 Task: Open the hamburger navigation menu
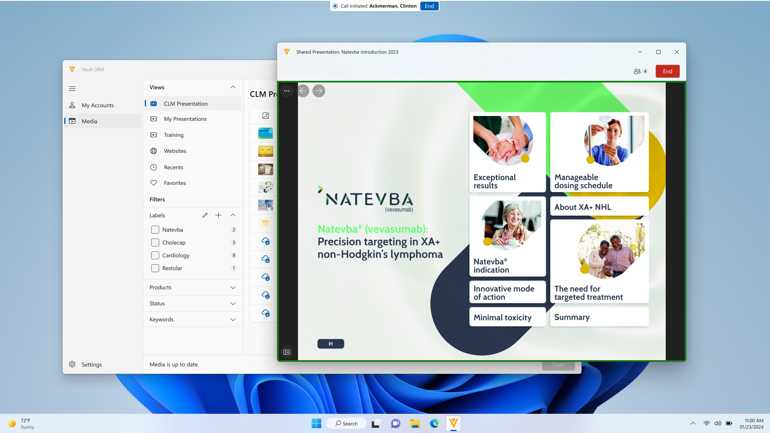72,88
